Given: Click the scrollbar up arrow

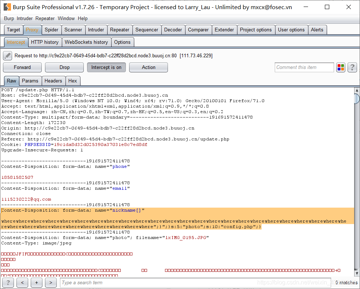Looking at the screenshot, I should click(x=357, y=90).
